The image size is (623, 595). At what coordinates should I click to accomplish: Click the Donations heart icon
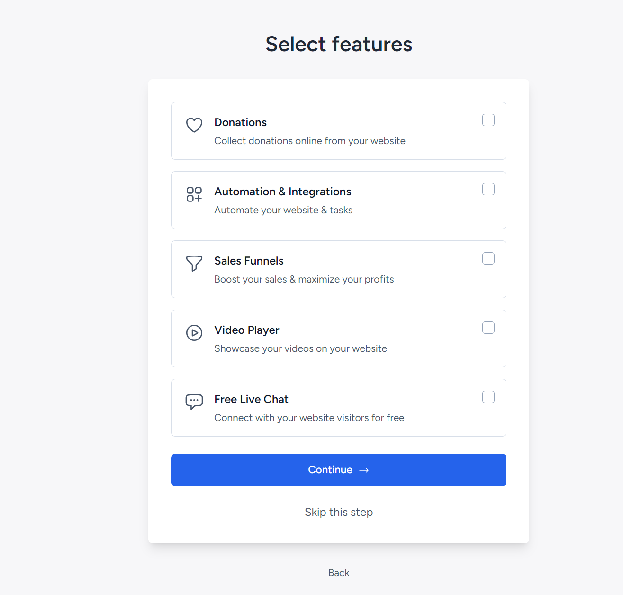tap(194, 125)
